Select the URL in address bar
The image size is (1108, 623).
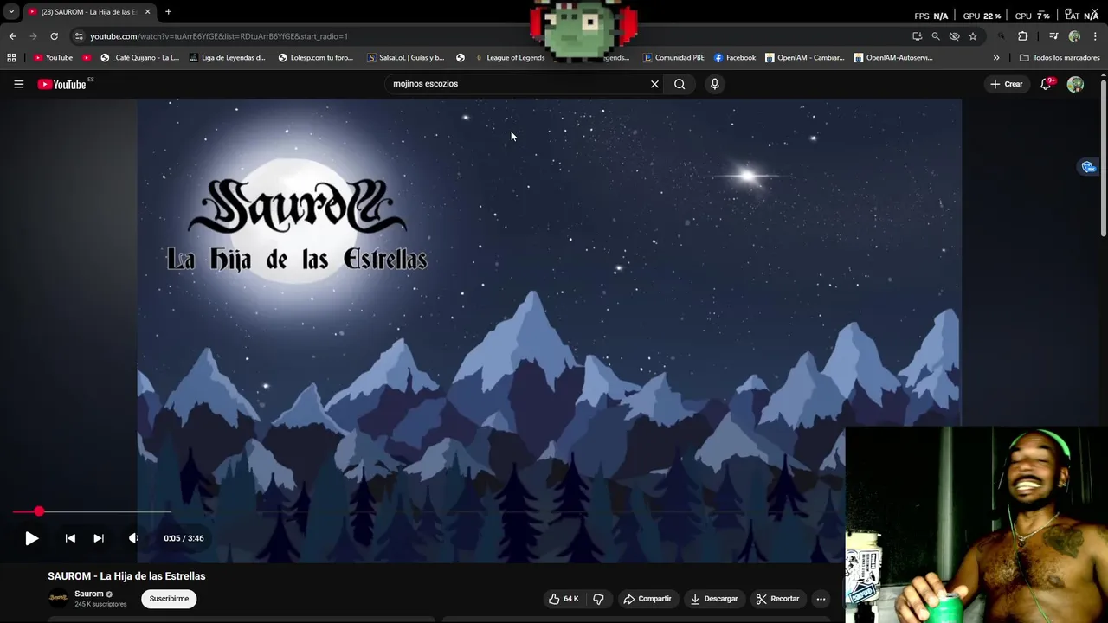[x=219, y=36]
